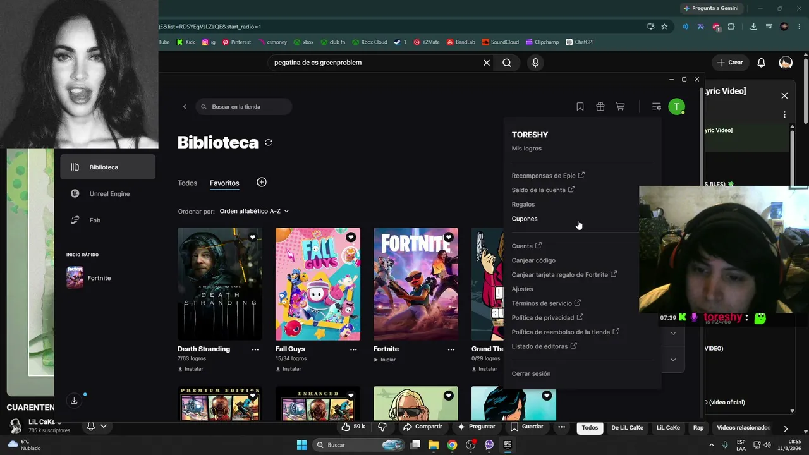Open Saldo de la cuenta link
Viewport: 809px width, 455px height.
(543, 190)
